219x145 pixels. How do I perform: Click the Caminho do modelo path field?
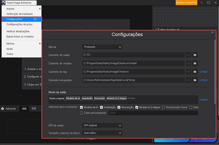click(x=133, y=63)
